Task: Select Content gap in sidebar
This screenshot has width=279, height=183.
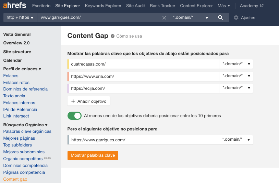Action: coord(15,179)
